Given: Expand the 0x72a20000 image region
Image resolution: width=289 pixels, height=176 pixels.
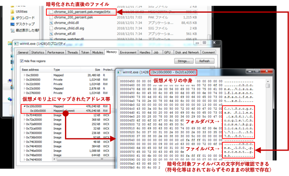Looking at the screenshot, I should (x=24, y=120).
